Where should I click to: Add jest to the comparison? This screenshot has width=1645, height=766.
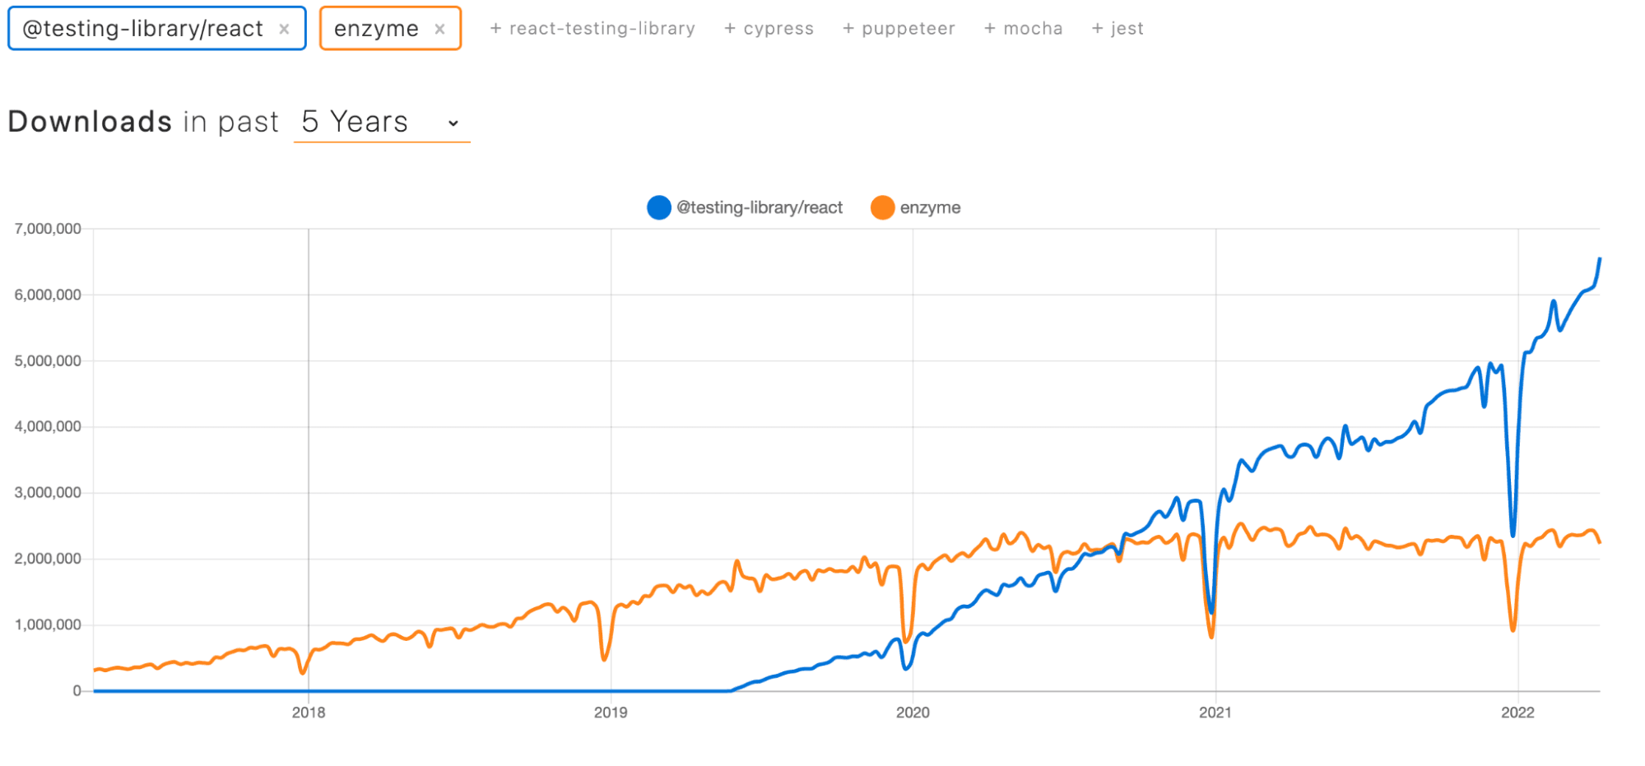click(1118, 28)
